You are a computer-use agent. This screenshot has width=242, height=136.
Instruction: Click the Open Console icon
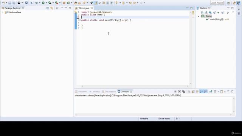[x=222, y=91]
